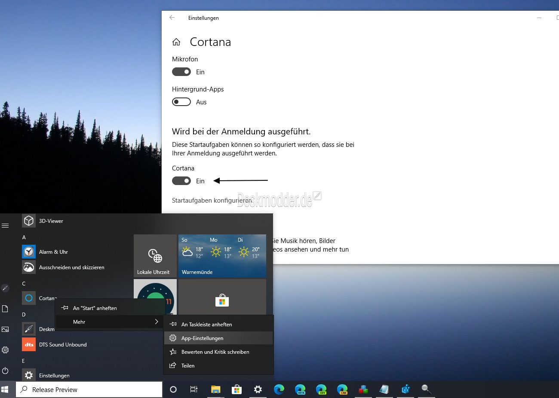559x398 pixels.
Task: Launch Edge Canary from taskbar
Action: 342,389
